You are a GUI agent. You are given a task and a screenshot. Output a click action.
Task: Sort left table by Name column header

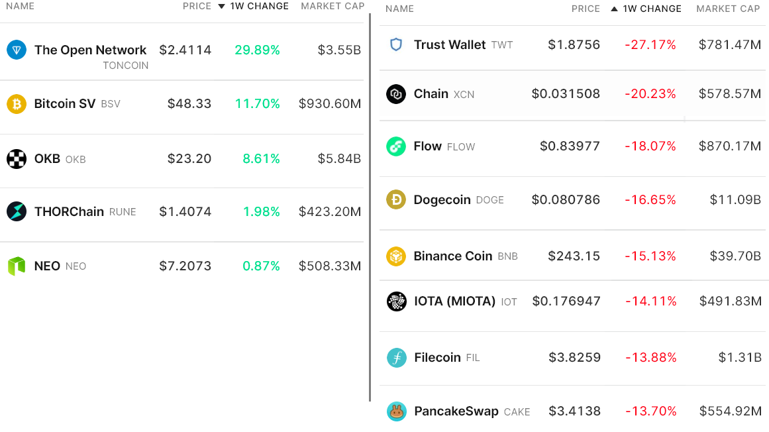[x=20, y=6]
